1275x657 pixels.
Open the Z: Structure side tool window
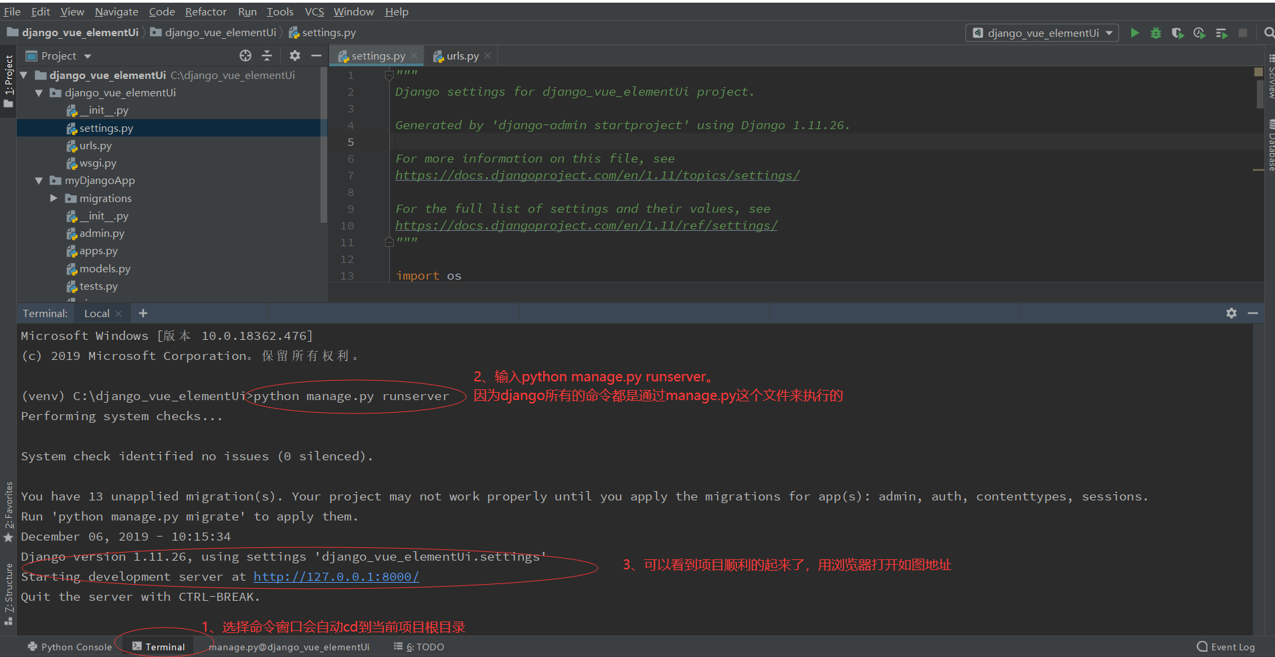point(9,594)
